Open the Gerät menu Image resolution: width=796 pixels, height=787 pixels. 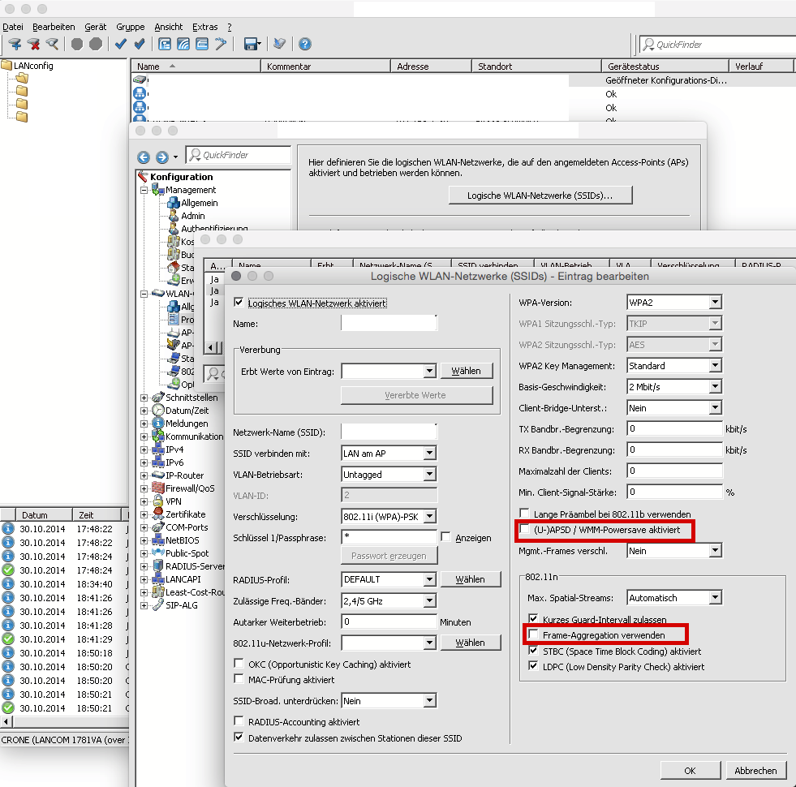click(x=96, y=27)
